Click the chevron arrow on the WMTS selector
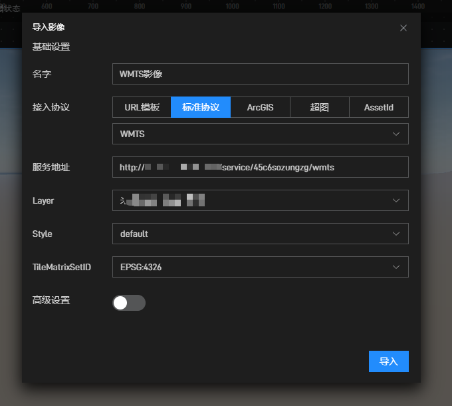Image resolution: width=452 pixels, height=406 pixels. pos(397,134)
